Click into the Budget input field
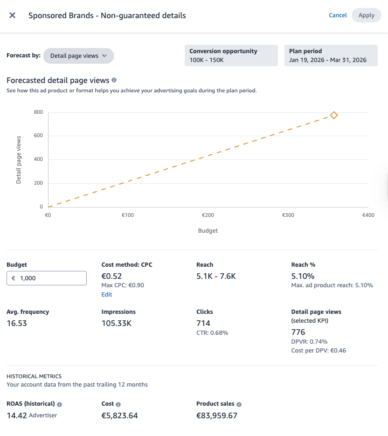Screen dimensions: 388x436 point(47,278)
